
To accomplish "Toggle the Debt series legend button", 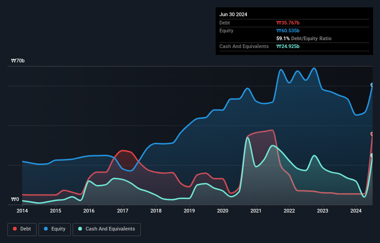I will click(22, 229).
